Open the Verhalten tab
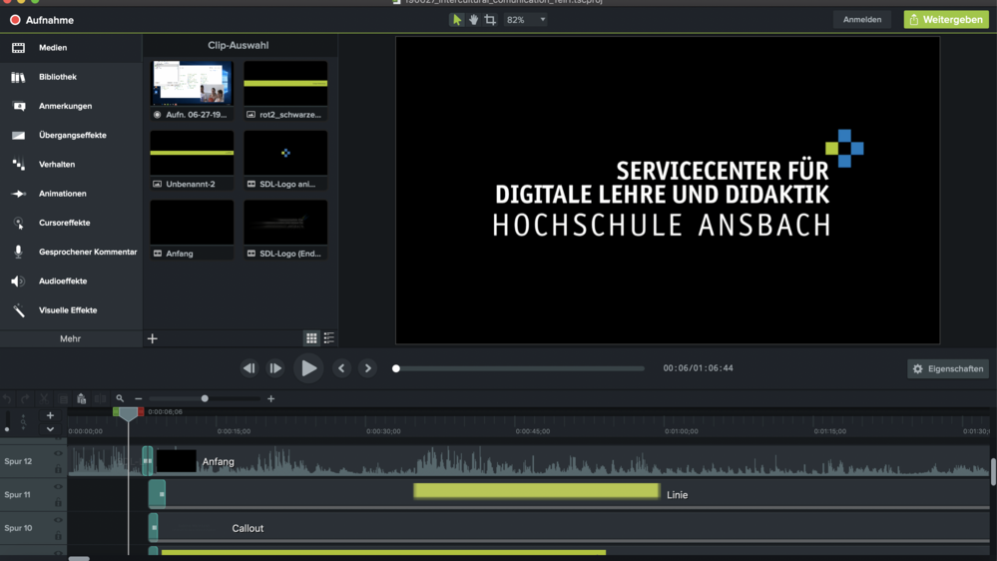997x561 pixels. tap(71, 164)
